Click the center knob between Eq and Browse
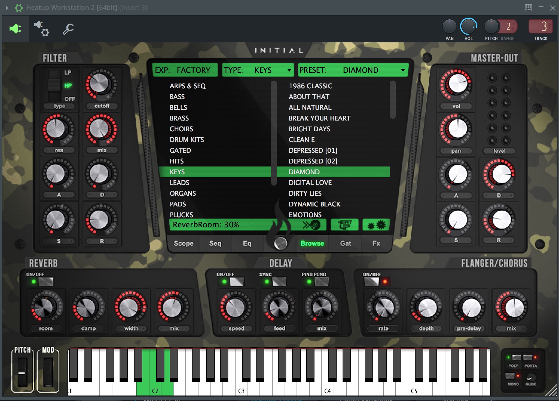Screen dimensions: 559x401 (280, 243)
